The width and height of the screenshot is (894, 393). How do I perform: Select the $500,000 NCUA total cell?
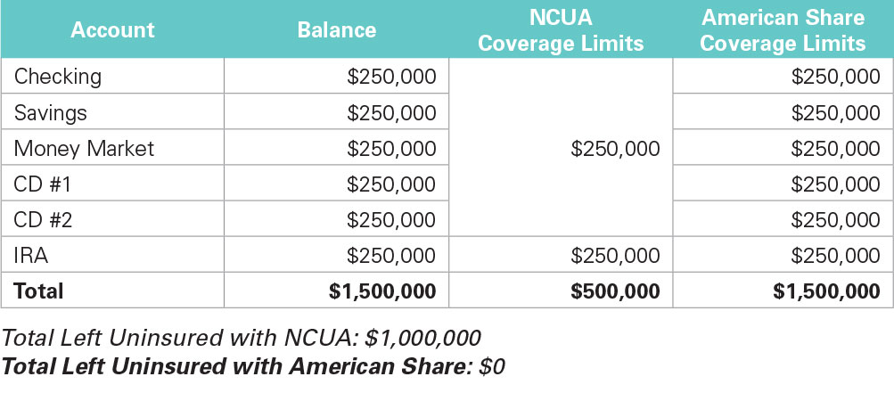coord(615,291)
